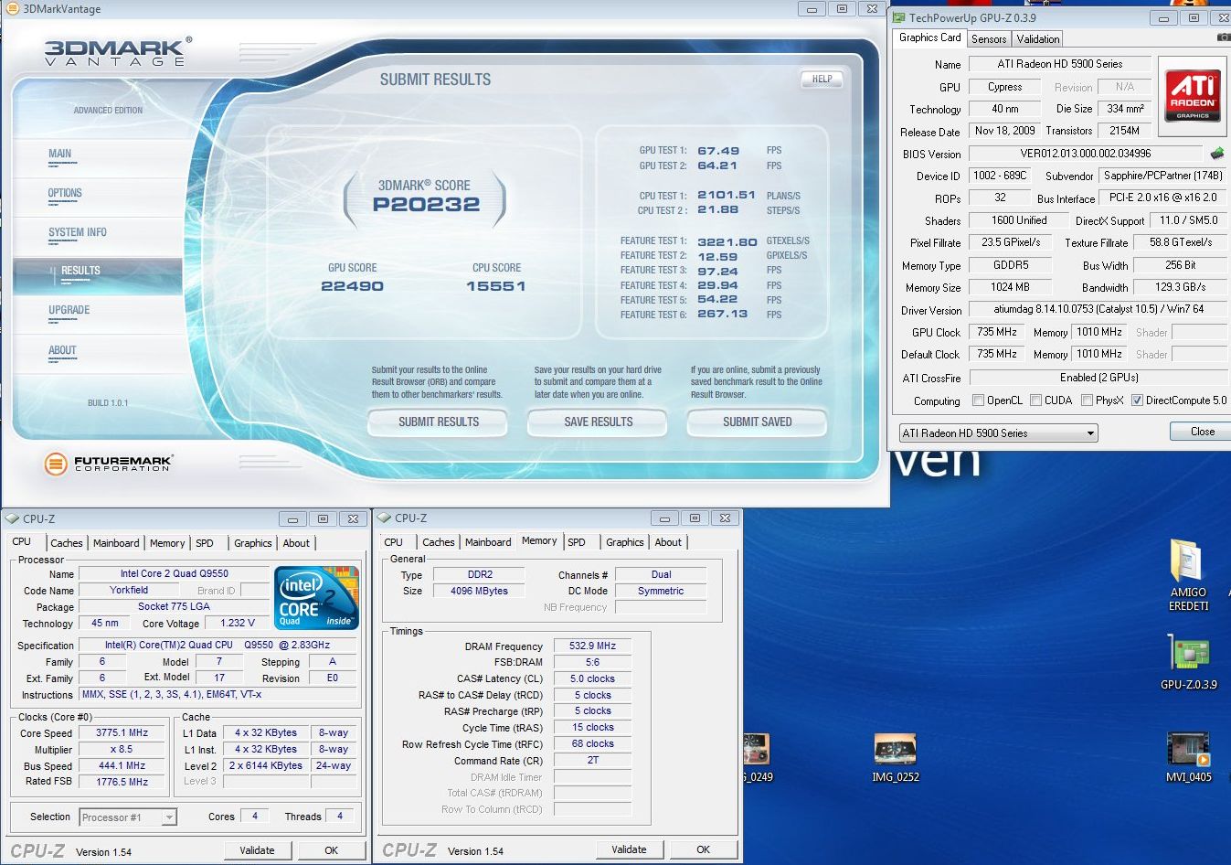Click OK in the right CPU-Z window
The image size is (1231, 865).
tap(704, 849)
